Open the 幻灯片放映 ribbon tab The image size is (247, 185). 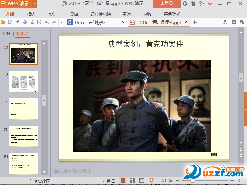tap(101, 14)
